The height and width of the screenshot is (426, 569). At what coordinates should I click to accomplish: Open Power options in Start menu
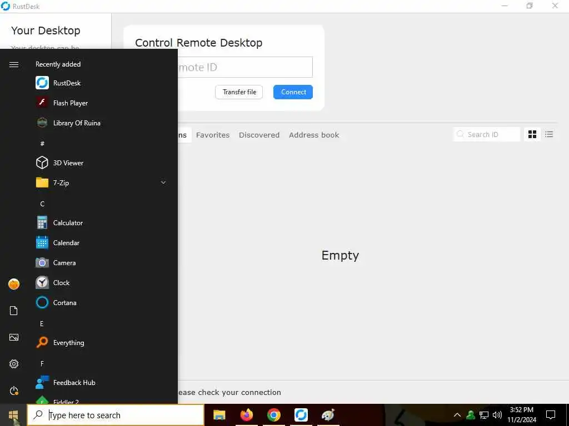tap(14, 390)
